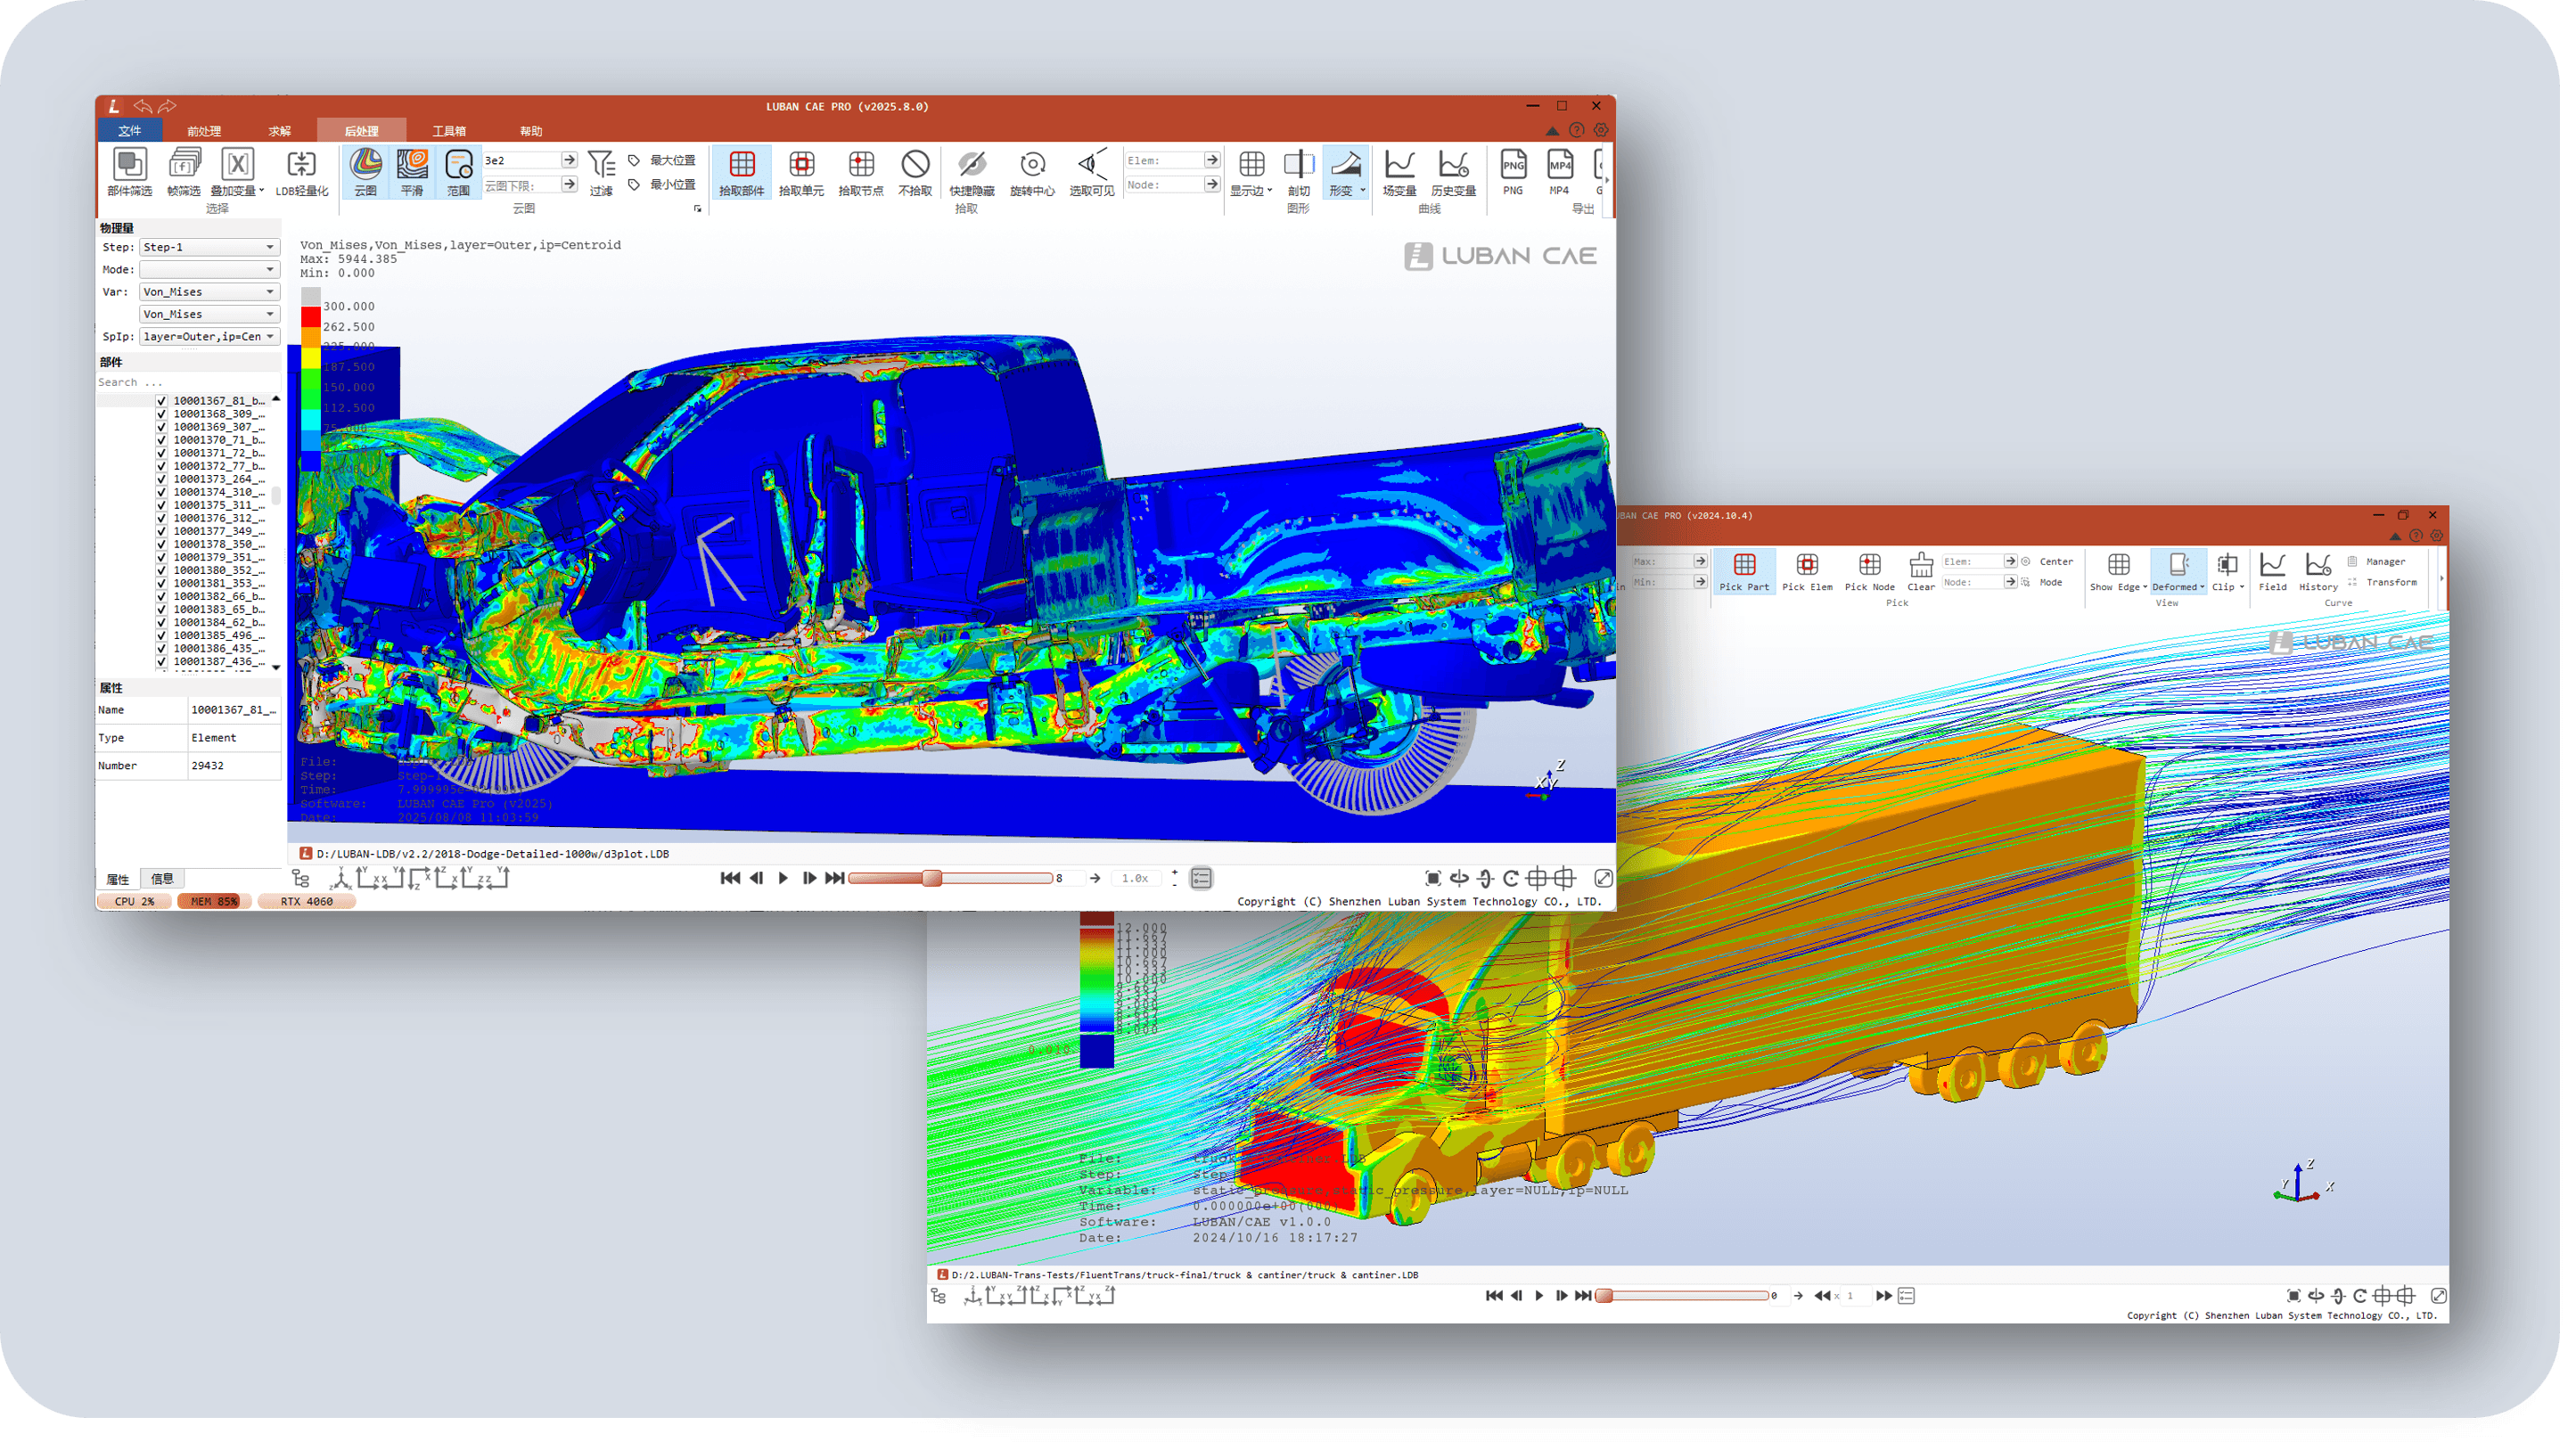Toggle checkbox for part 10001384_62_b
This screenshot has height=1450, width=2576.
(x=161, y=622)
